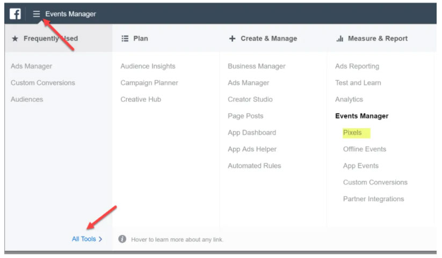Expand All Tools via the chevron arrow

point(100,239)
